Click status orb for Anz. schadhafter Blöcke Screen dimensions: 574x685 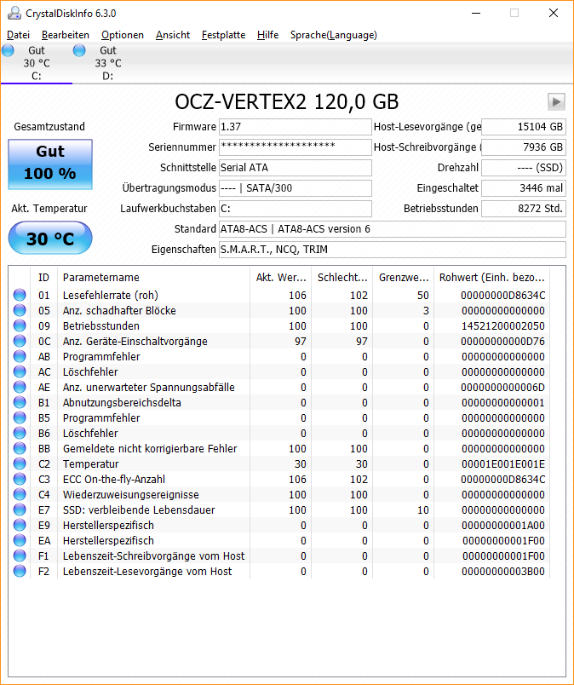click(x=20, y=310)
